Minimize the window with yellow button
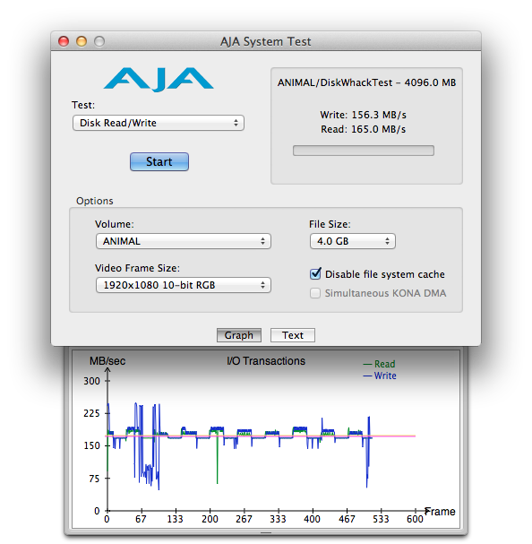The width and height of the screenshot is (532, 544). [82, 41]
